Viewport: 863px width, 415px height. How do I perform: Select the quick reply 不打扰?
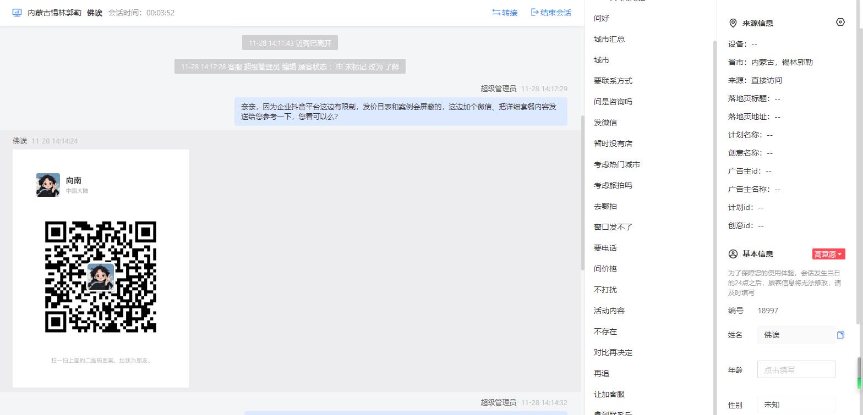605,290
